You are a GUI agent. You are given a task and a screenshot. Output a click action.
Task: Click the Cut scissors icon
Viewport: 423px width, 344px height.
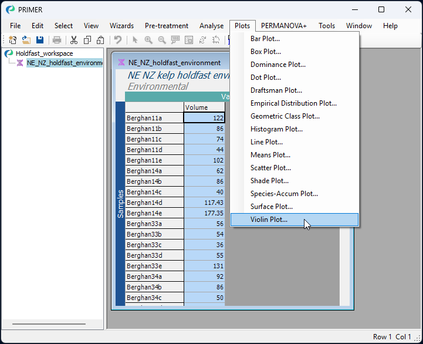(x=74, y=40)
